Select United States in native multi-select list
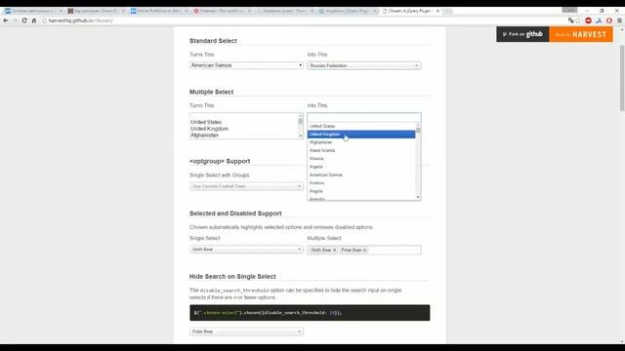This screenshot has width=625, height=351. (x=244, y=122)
